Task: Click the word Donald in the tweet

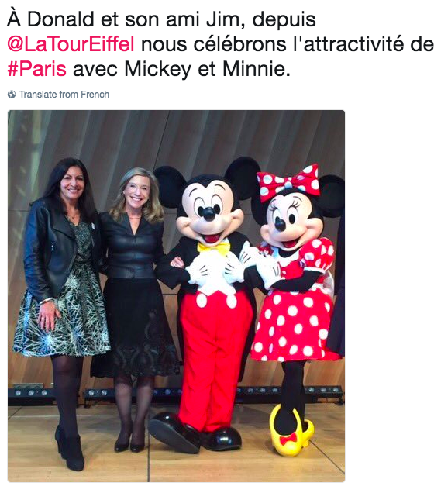Action: (x=60, y=19)
